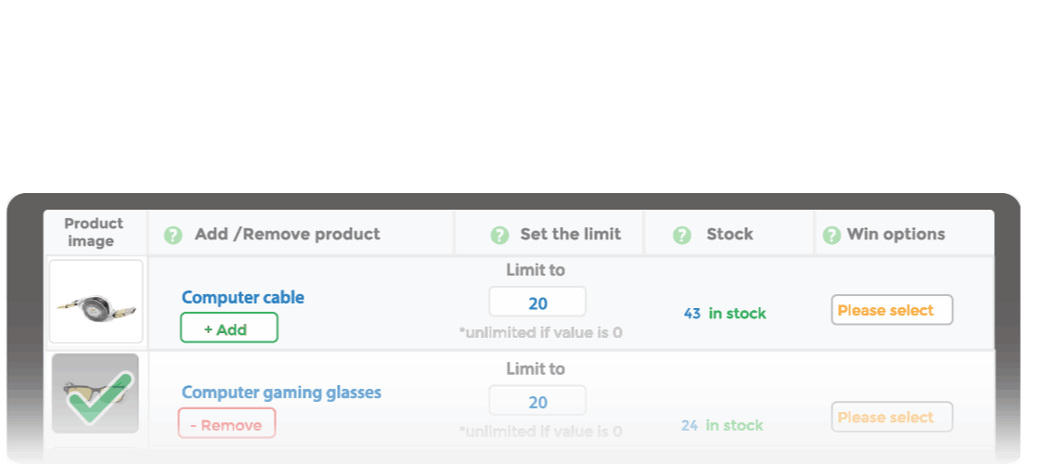Screen dimensions: 1045x464
Task: Open the Computer gaming glasses link
Action: [x=281, y=393]
